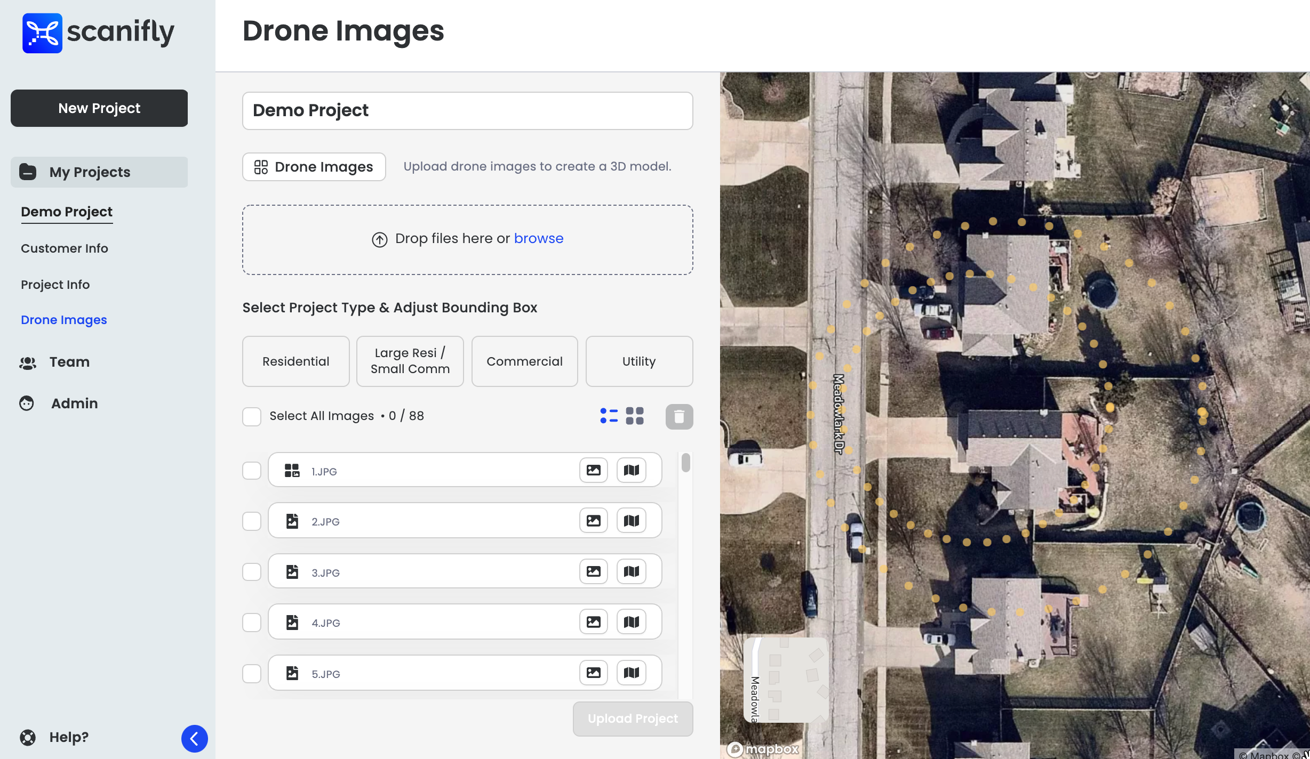Click the 5.JPG file name

pyautogui.click(x=325, y=674)
